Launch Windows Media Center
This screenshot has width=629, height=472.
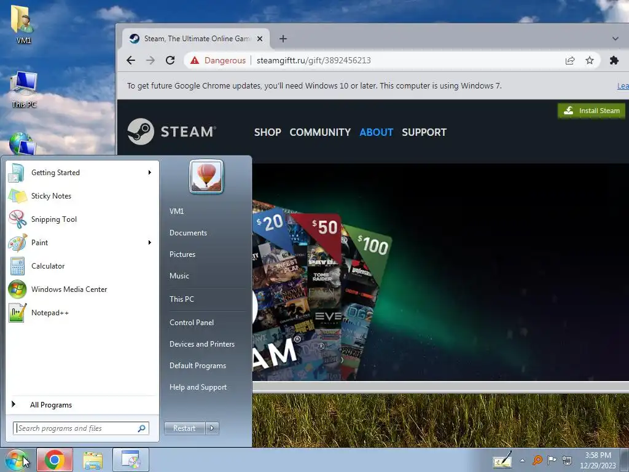82,289
